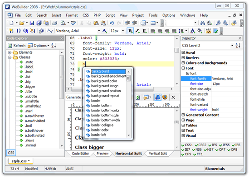Click the autocomplete list scrollbar down arrow
The image size is (249, 177).
coord(128,135)
